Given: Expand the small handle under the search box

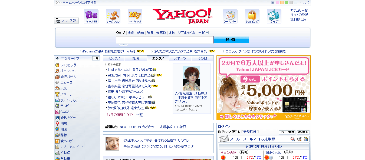Looking at the screenshot, I should pos(124,45).
